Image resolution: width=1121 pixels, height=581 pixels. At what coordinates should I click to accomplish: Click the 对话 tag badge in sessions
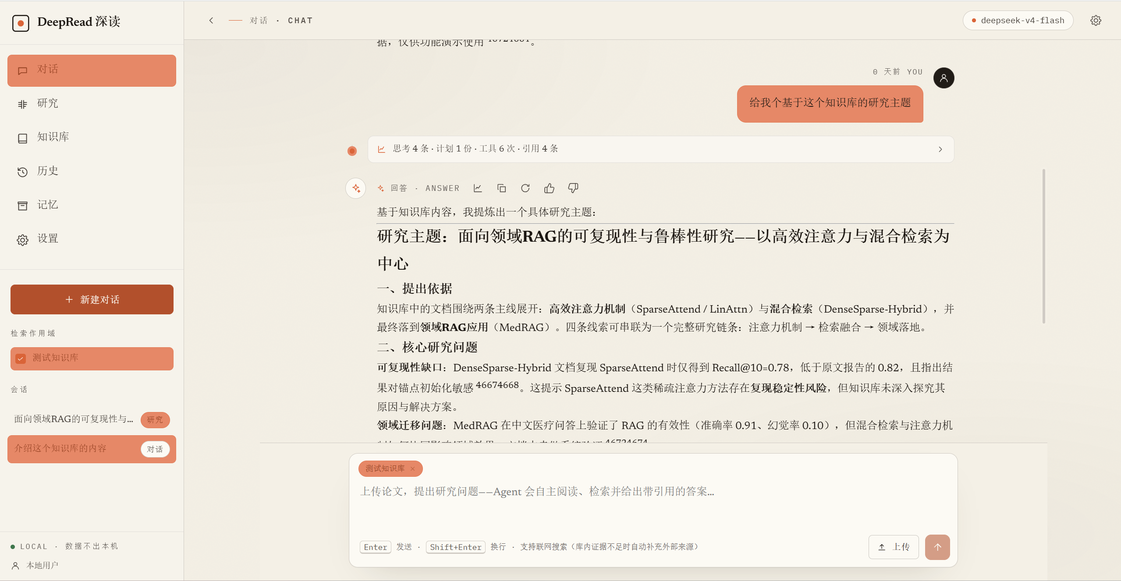tap(155, 449)
